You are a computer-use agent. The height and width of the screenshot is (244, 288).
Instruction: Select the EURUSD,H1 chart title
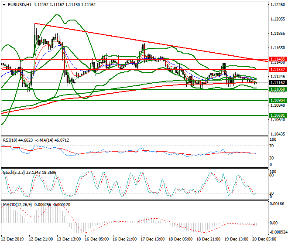(20, 5)
